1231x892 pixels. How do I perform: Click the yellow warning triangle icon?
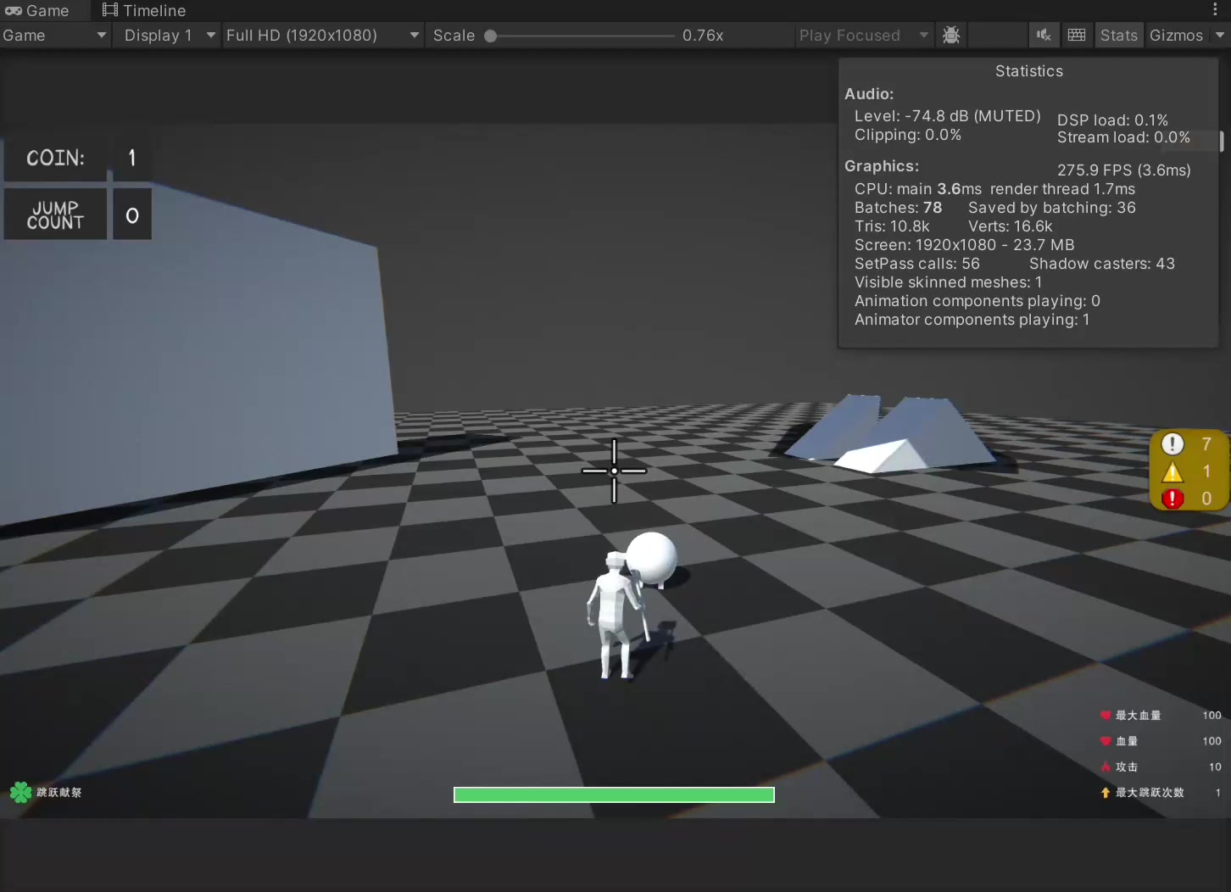[1173, 471]
